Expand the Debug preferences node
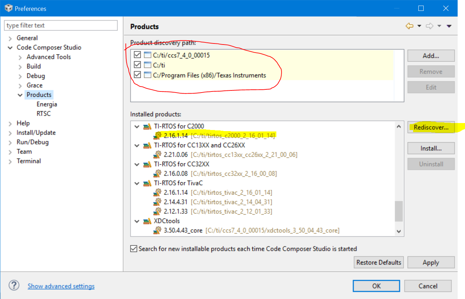 [x=20, y=76]
